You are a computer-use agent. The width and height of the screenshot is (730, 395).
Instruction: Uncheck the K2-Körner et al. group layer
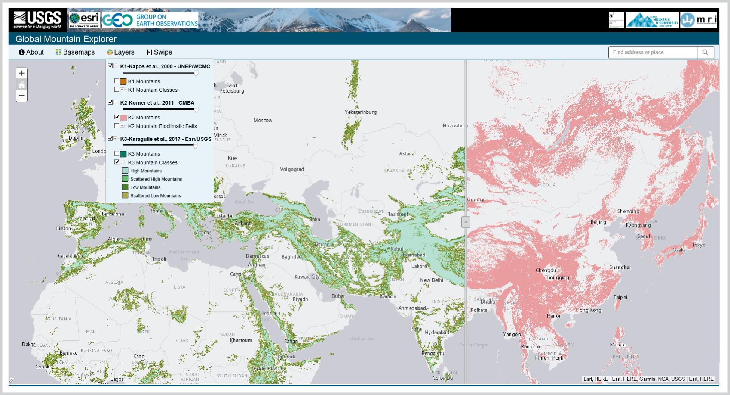(110, 102)
